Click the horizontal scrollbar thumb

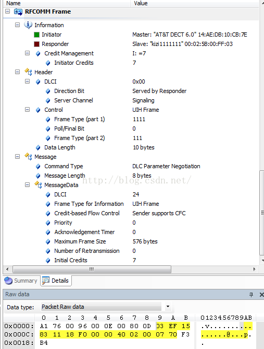click(x=92, y=269)
